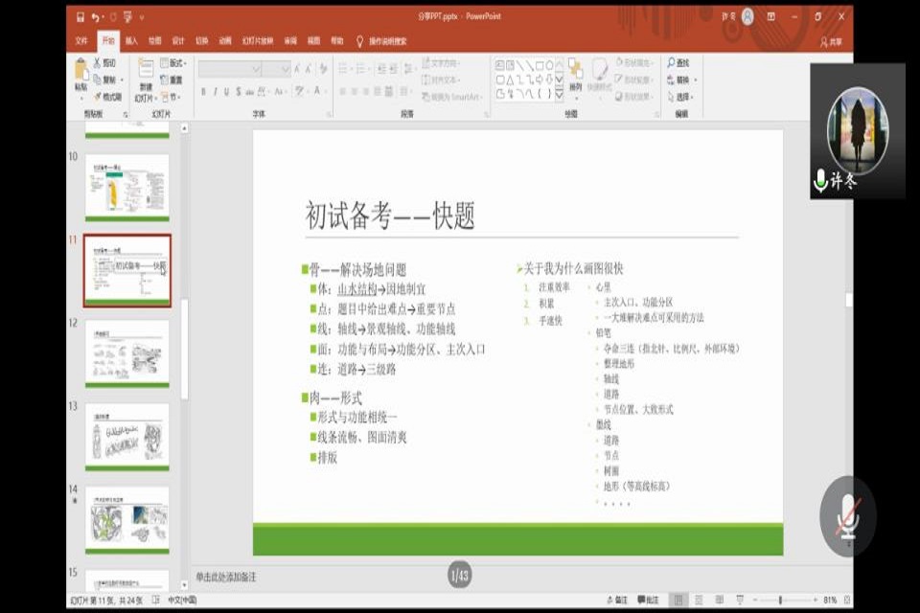920x613 pixels.
Task: Click the Share (共享) button at top right
Action: point(831,41)
